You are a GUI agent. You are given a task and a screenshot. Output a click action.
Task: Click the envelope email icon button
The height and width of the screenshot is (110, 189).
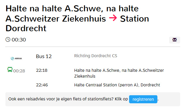coord(175,40)
